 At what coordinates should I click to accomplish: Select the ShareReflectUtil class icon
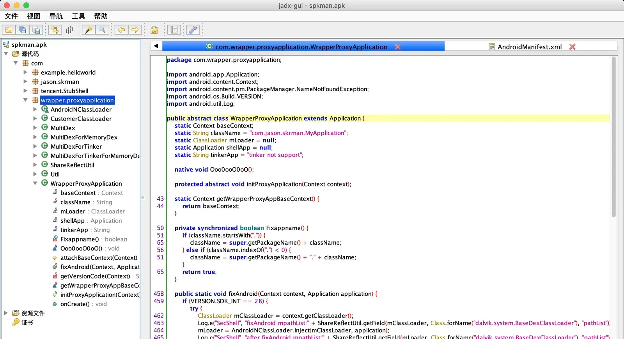pos(45,165)
